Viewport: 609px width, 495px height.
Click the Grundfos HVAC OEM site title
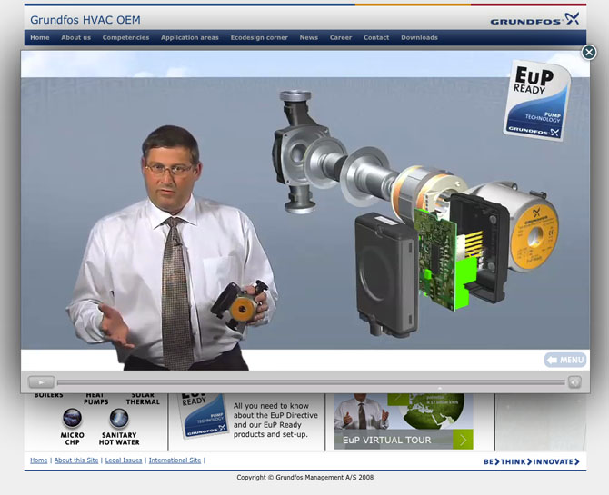(x=85, y=20)
